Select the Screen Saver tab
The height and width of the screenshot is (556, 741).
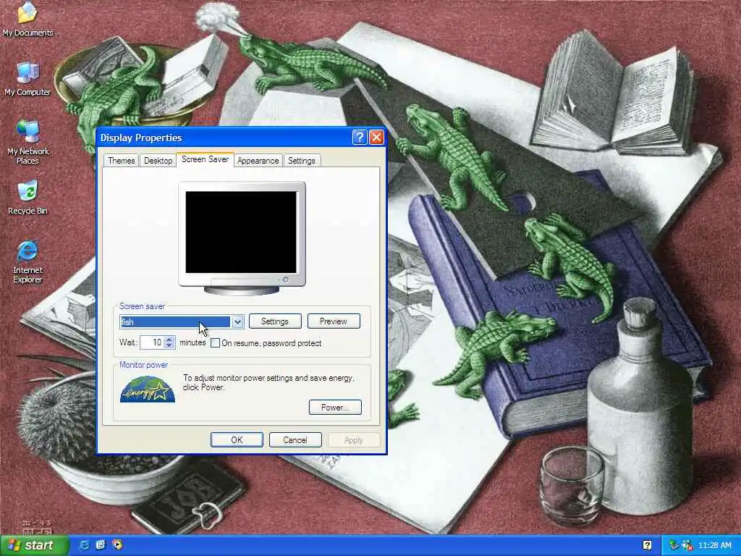(205, 159)
